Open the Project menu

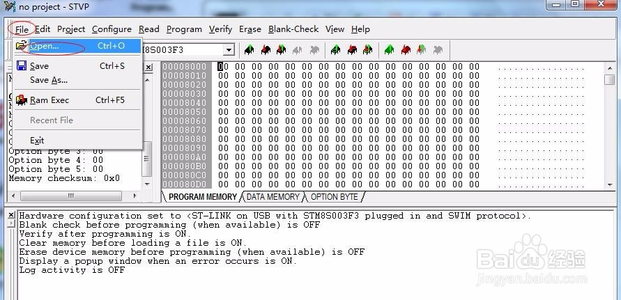(x=71, y=29)
